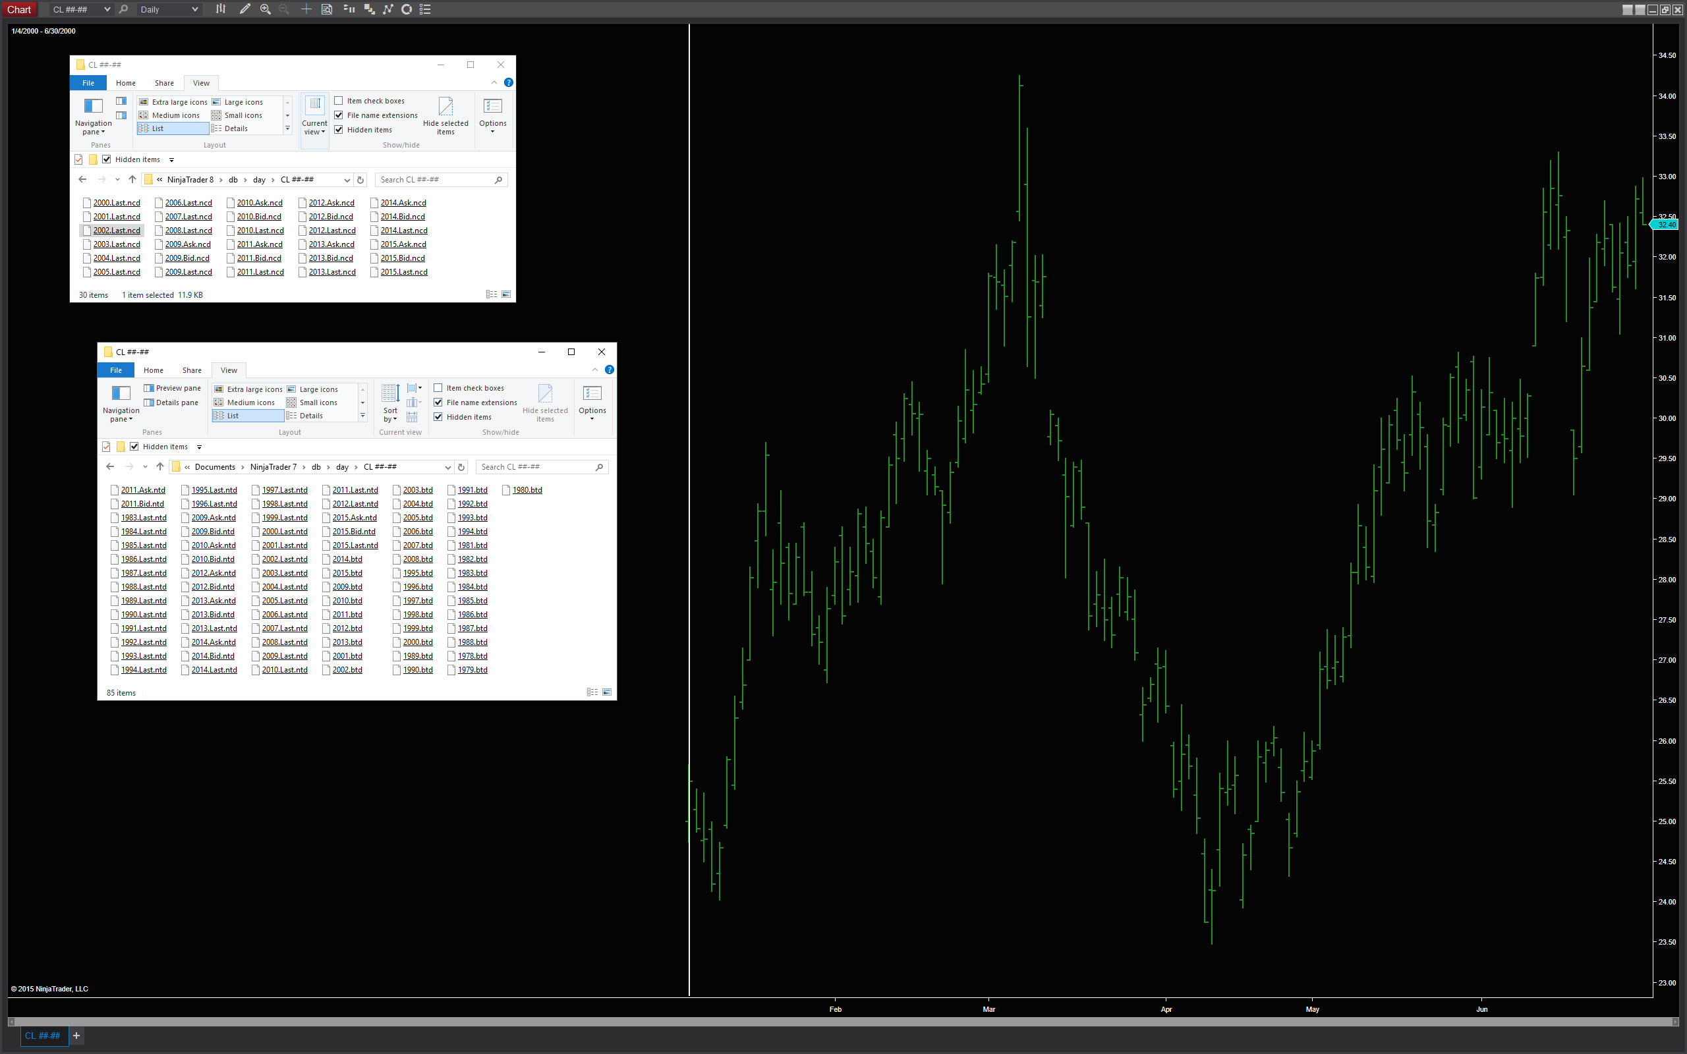Select the drawing tools pencil icon
The height and width of the screenshot is (1054, 1687).
pyautogui.click(x=244, y=9)
